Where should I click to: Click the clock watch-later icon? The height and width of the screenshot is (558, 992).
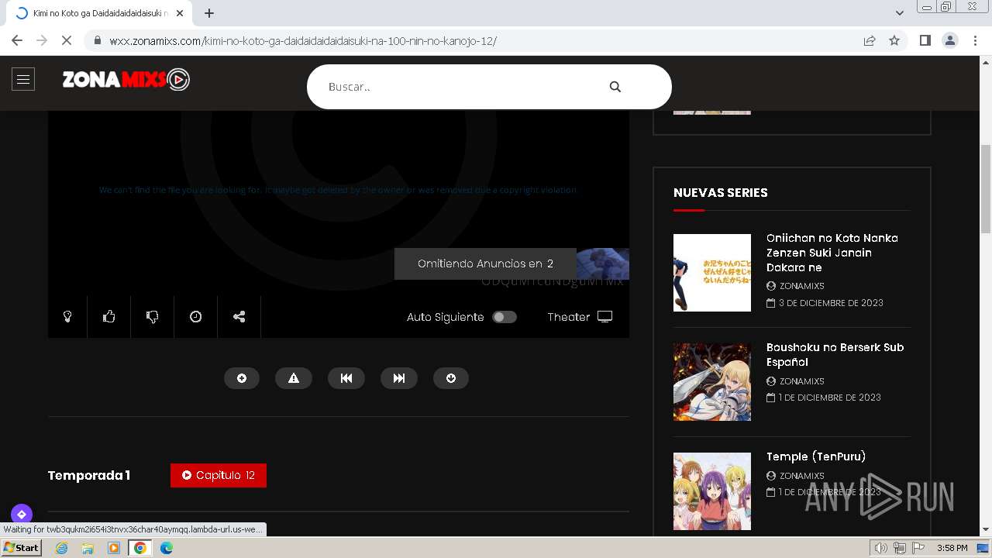pyautogui.click(x=196, y=316)
